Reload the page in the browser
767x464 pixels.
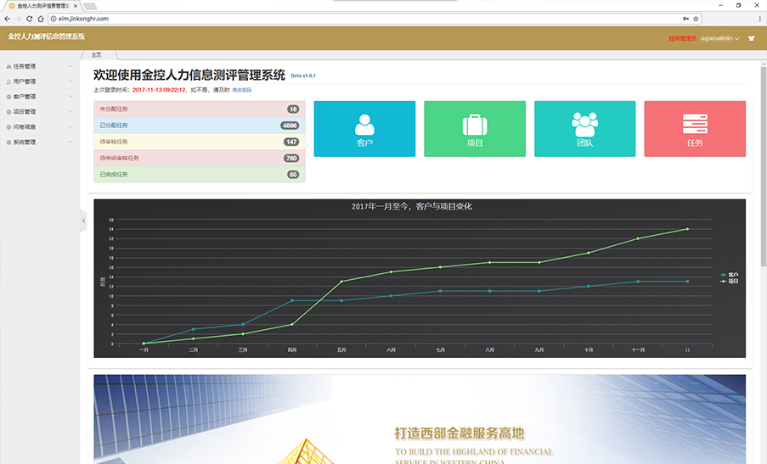tap(29, 18)
